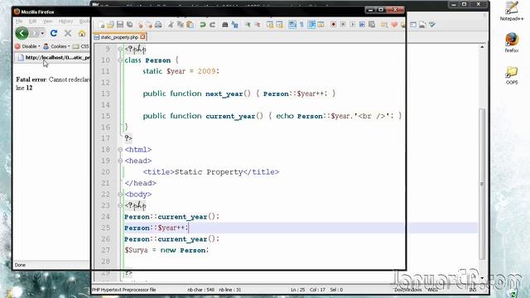Cut selection with the scissors icon
The image size is (530, 298).
[171, 25]
